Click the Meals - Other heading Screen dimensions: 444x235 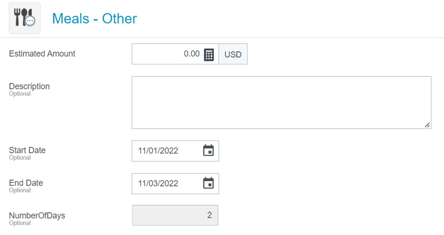pos(94,19)
